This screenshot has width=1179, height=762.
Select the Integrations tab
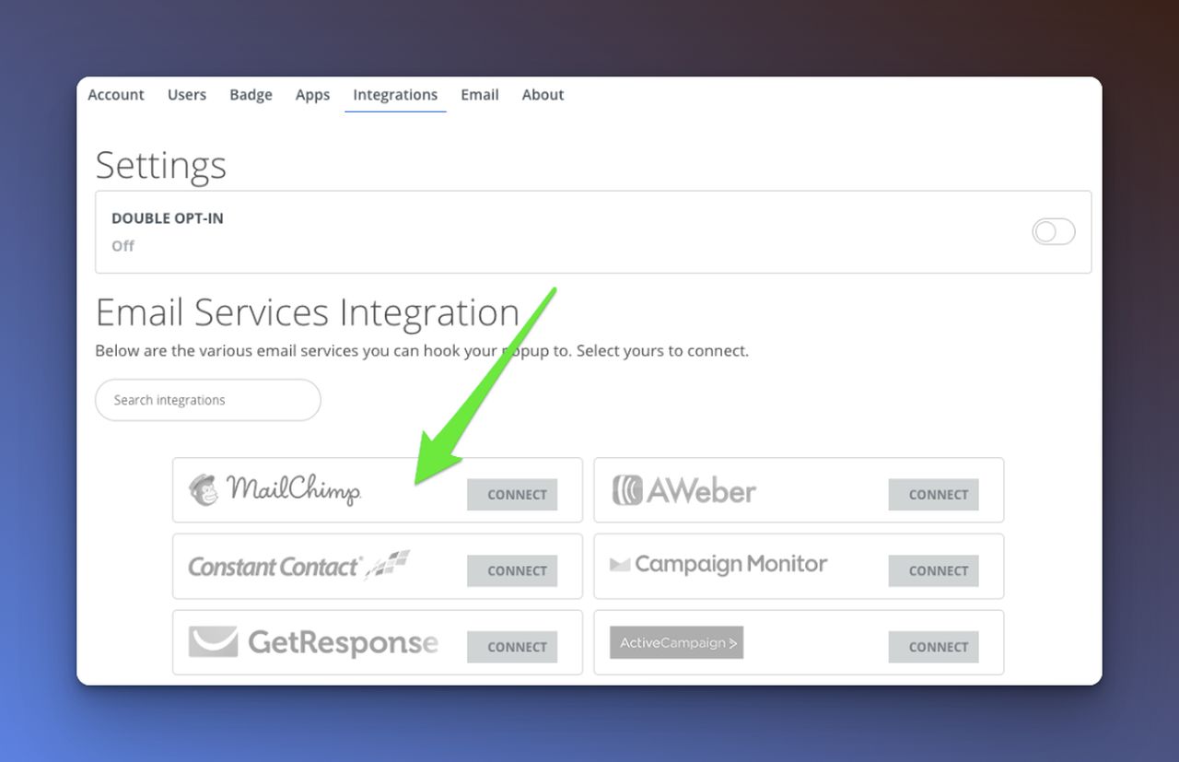[395, 95]
